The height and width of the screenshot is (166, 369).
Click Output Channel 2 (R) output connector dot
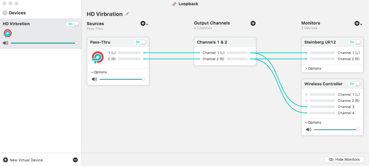251,59
